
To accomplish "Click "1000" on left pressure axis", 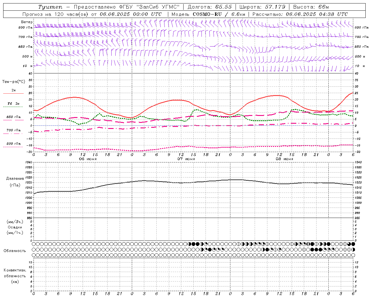I will pos(29,203).
